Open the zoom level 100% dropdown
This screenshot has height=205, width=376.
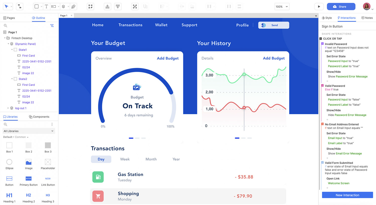tap(282, 7)
